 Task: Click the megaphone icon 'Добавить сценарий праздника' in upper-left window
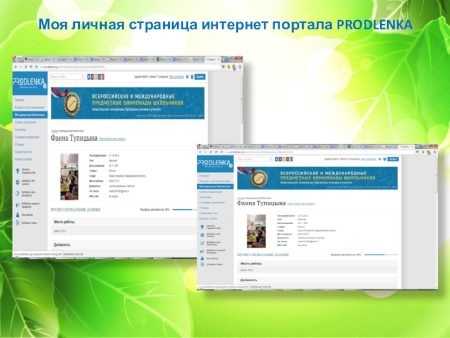(17, 205)
